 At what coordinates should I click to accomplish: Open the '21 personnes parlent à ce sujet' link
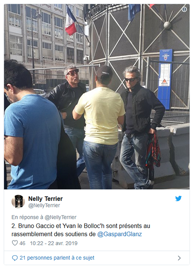click(x=57, y=258)
